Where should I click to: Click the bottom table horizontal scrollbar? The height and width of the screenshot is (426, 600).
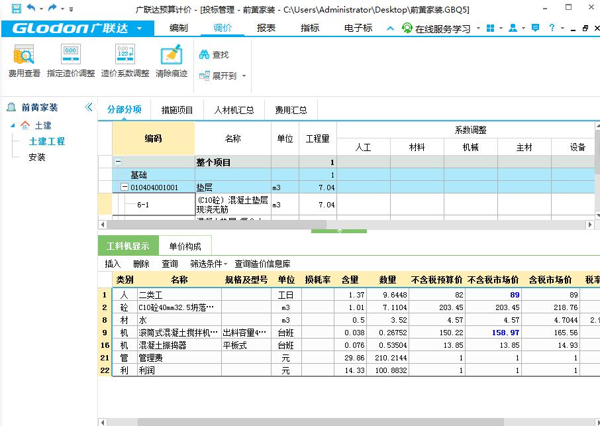(x=321, y=422)
